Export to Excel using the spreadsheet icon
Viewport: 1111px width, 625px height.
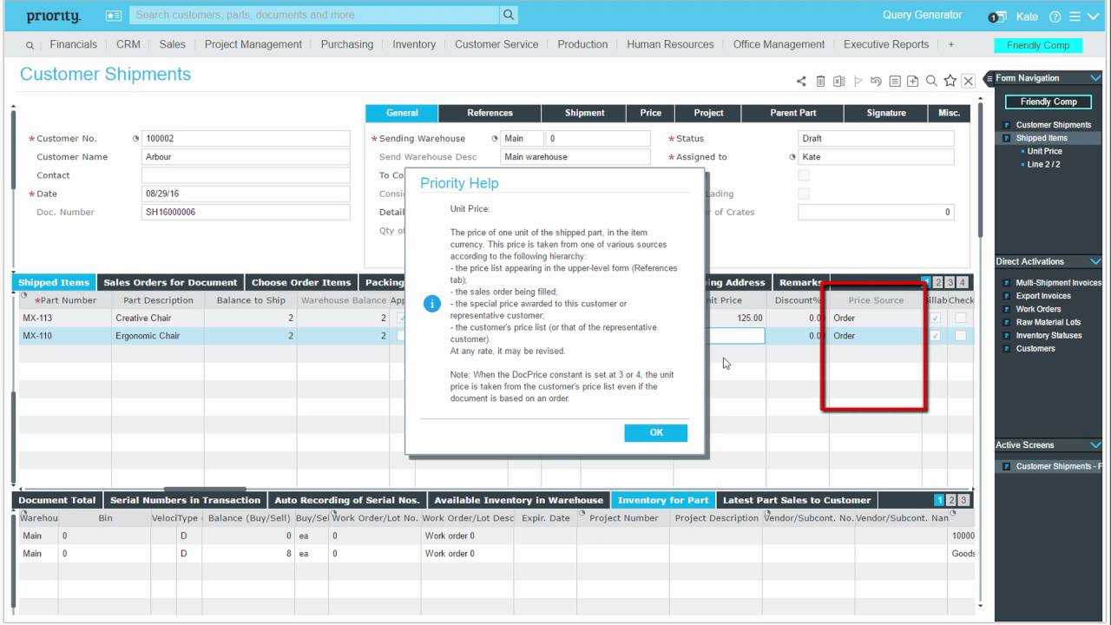coord(838,82)
